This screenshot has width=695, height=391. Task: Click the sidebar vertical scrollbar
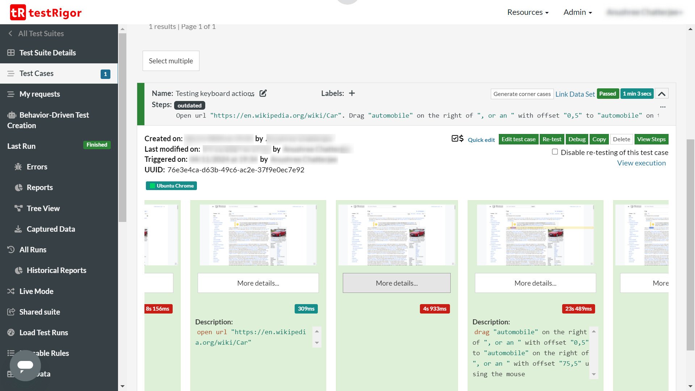(x=123, y=127)
